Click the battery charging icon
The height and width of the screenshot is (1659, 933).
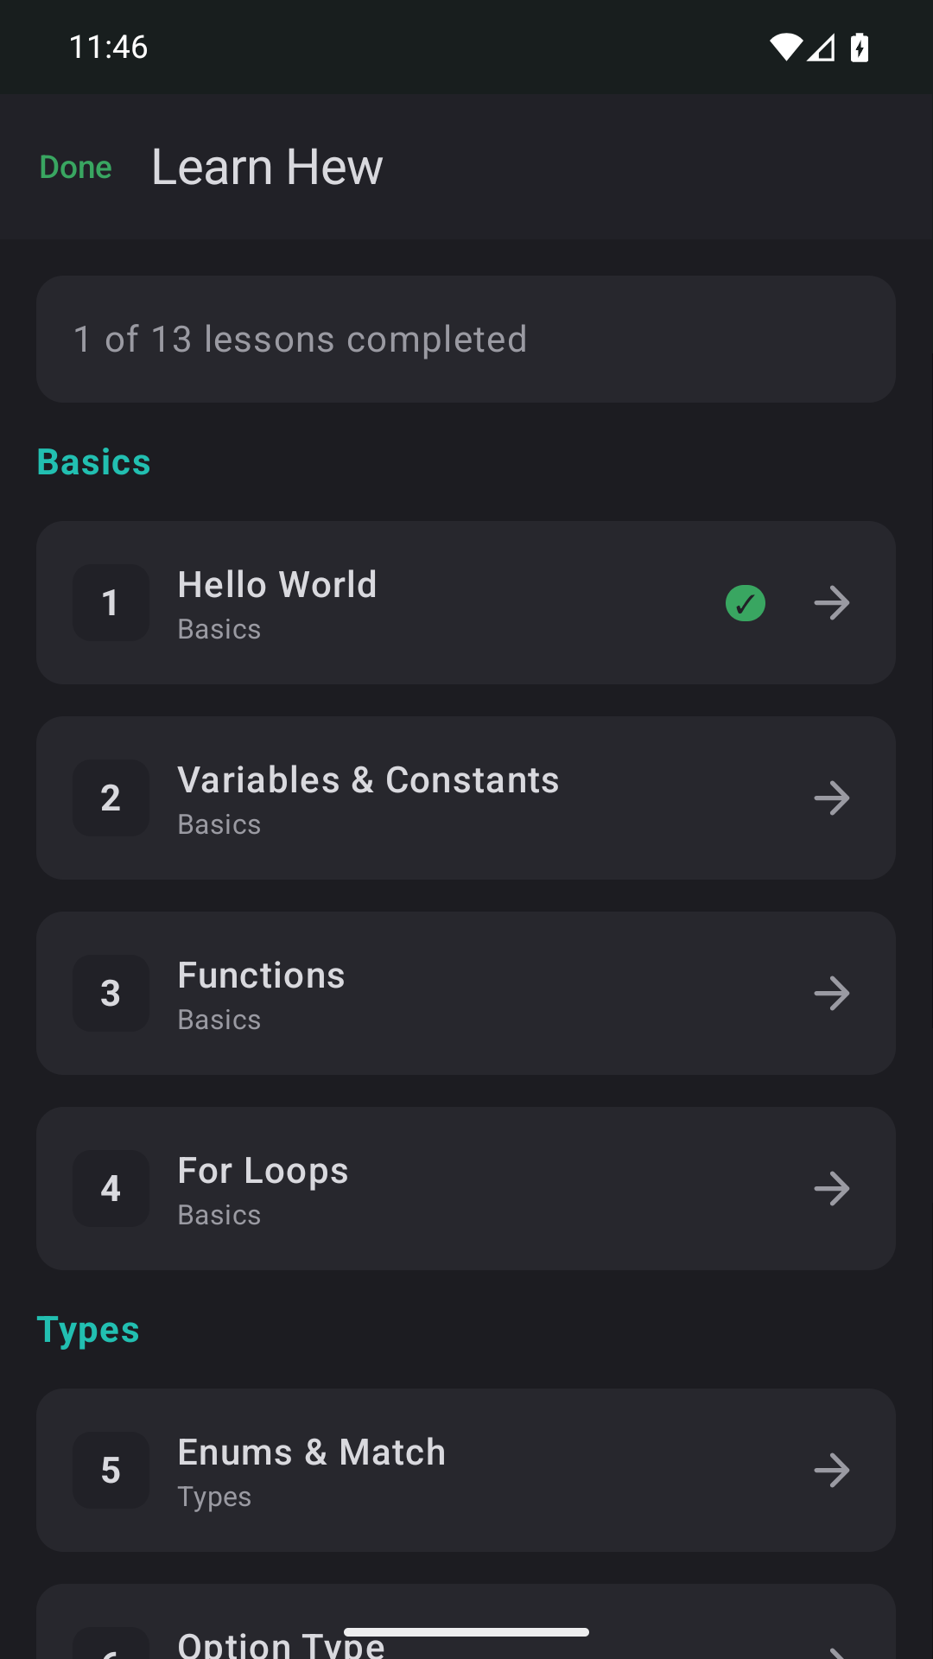click(x=860, y=48)
